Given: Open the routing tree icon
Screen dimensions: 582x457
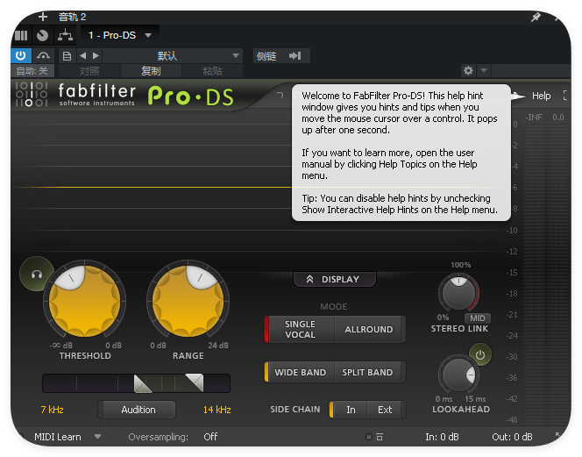Looking at the screenshot, I should (x=66, y=35).
